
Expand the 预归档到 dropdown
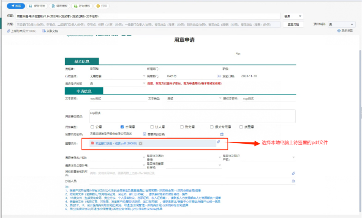(344, 24)
